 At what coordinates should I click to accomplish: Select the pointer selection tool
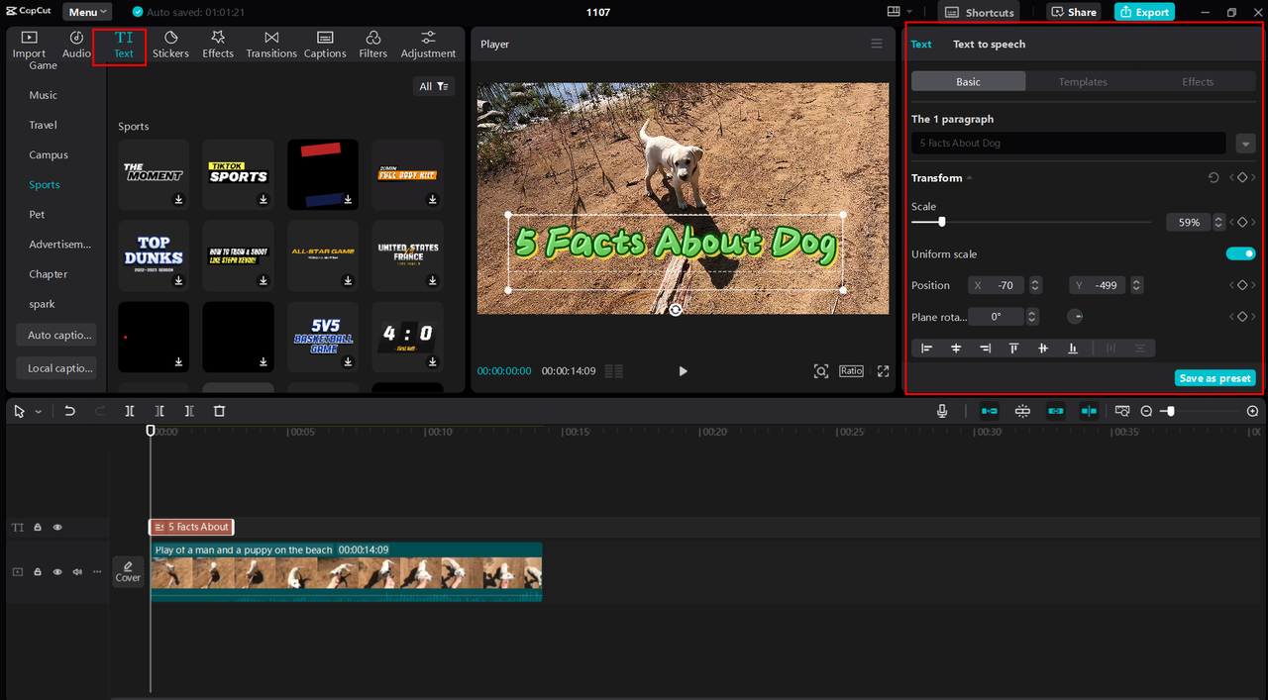(20, 411)
